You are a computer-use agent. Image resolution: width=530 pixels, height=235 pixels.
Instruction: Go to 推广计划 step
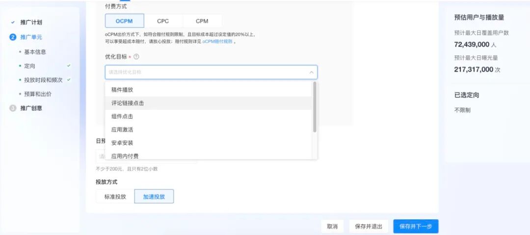(x=31, y=22)
